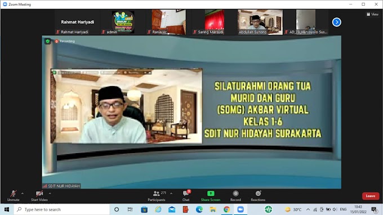Select Abdullah Sunono's video thumbnail

[x=260, y=22]
